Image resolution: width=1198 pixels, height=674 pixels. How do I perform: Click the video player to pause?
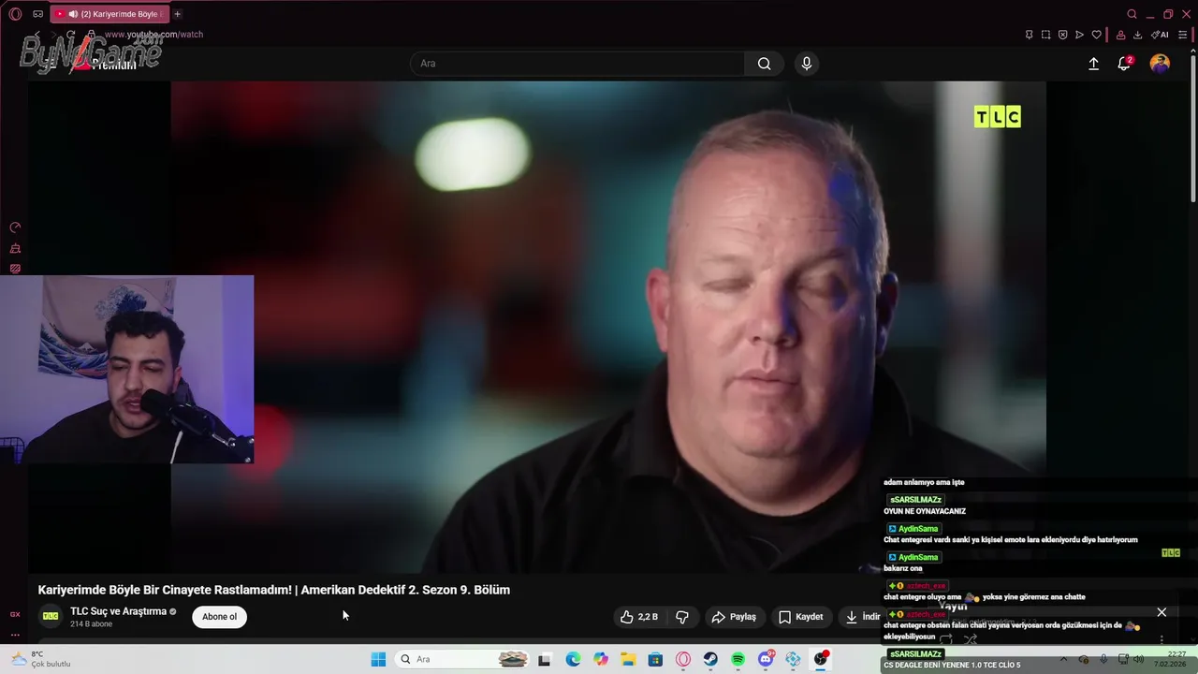[608, 328]
